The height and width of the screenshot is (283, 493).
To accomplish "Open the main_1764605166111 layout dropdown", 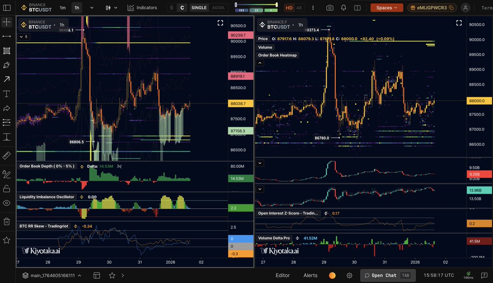I will click(x=51, y=276).
